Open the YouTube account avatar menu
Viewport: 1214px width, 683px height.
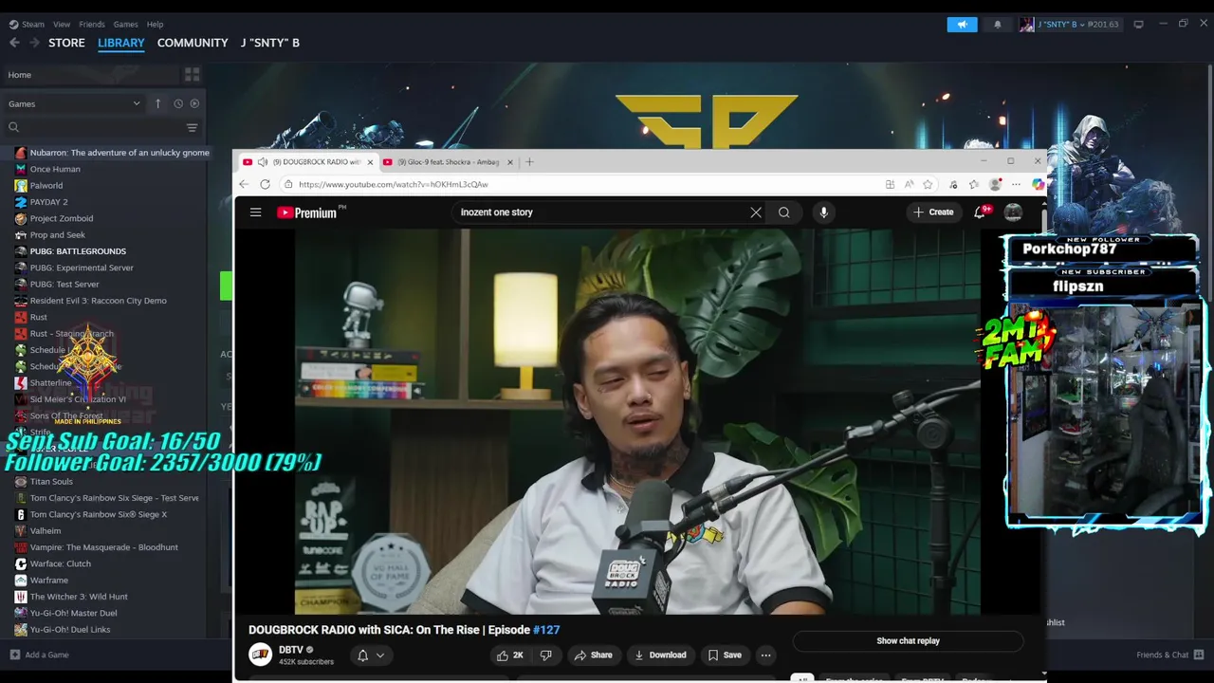click(1013, 212)
